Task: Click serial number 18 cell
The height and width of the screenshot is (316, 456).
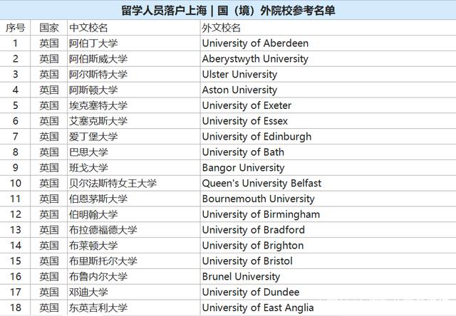Action: tap(15, 307)
